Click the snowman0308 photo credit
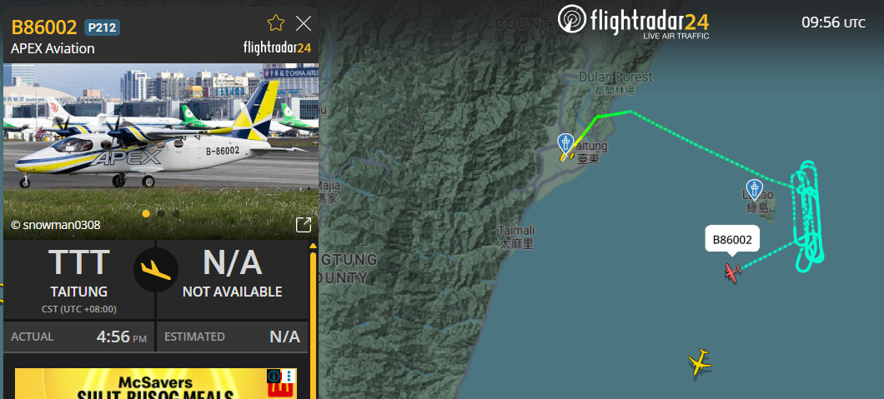The image size is (884, 399). (55, 225)
